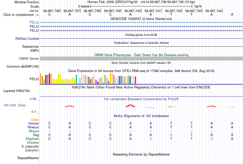
Task: Click the dark green bar in GTEx chart
Action: [x=130, y=80]
